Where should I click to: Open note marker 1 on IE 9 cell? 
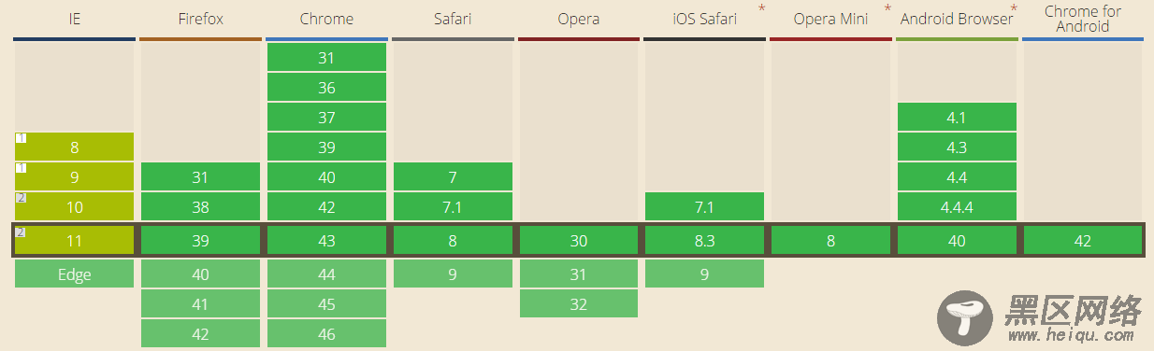coord(21,168)
